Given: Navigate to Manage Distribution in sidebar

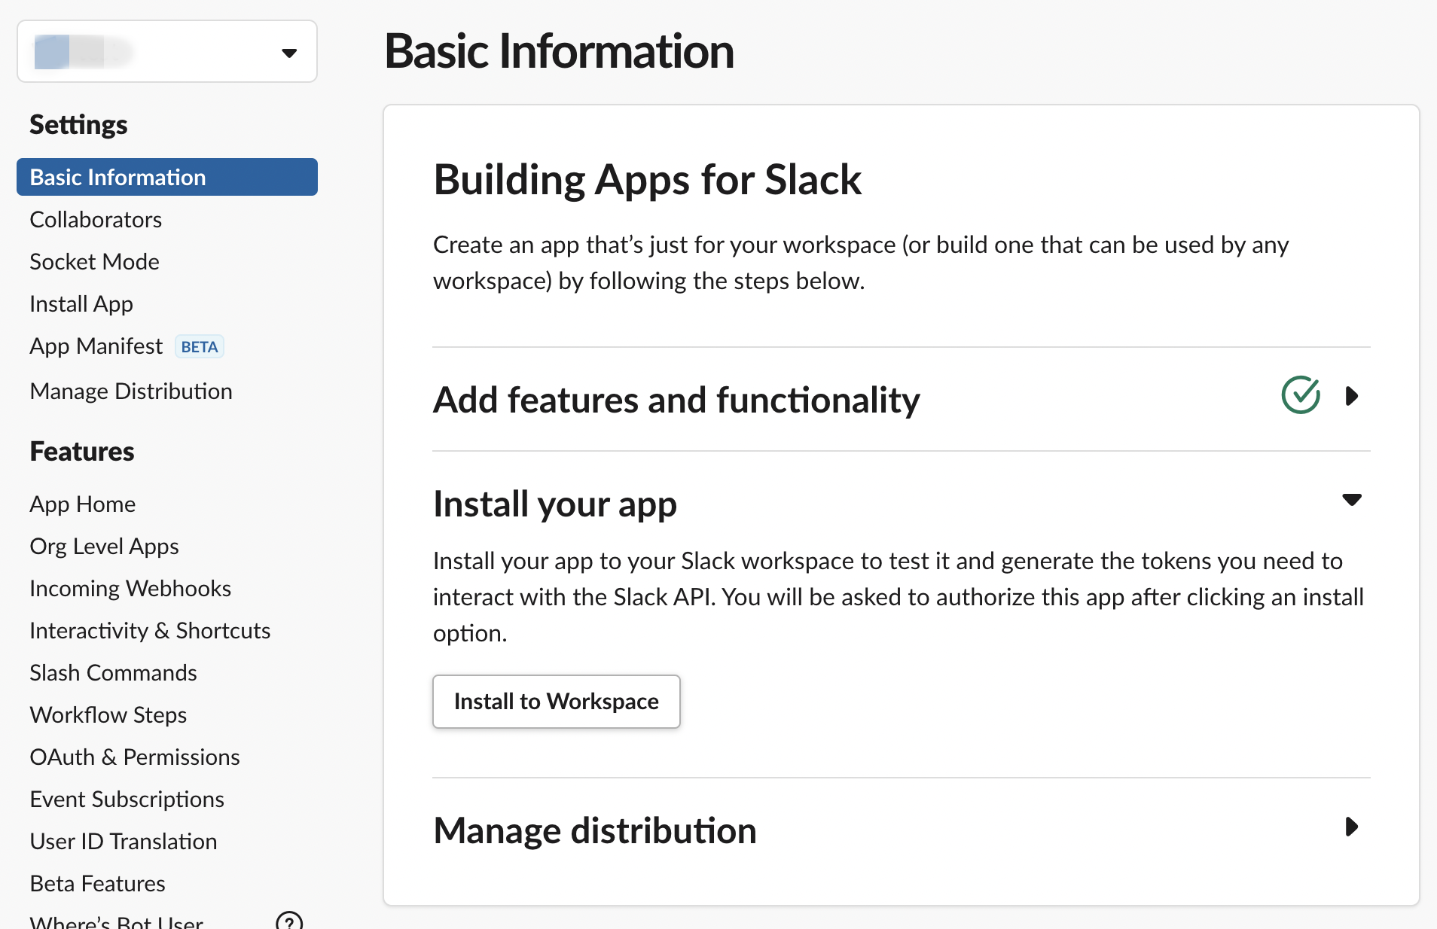Looking at the screenshot, I should click(131, 391).
